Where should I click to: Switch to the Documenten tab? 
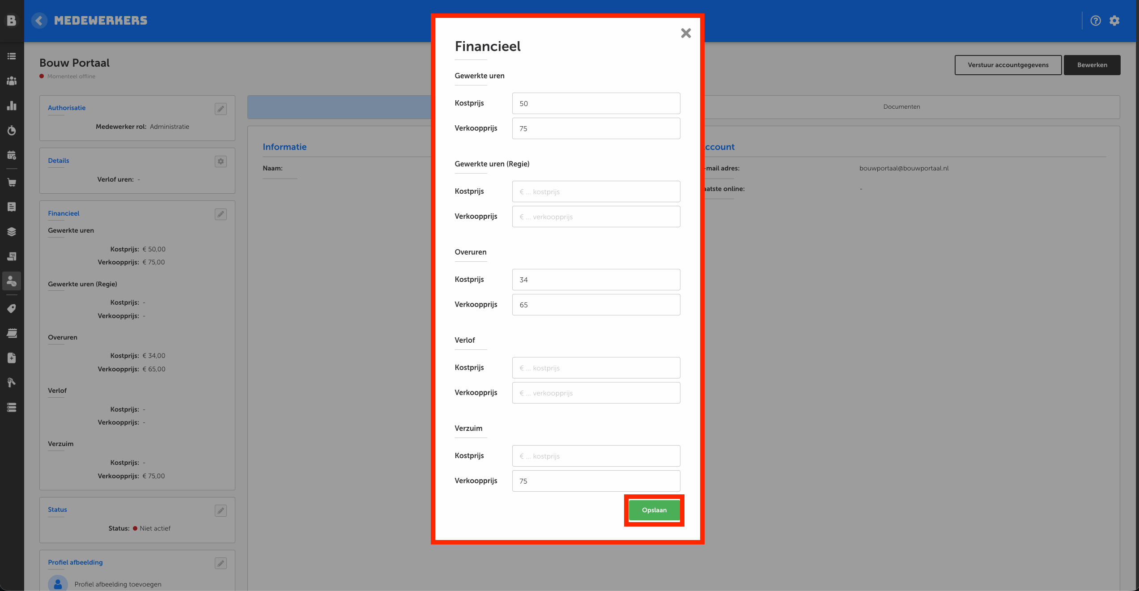pyautogui.click(x=901, y=106)
